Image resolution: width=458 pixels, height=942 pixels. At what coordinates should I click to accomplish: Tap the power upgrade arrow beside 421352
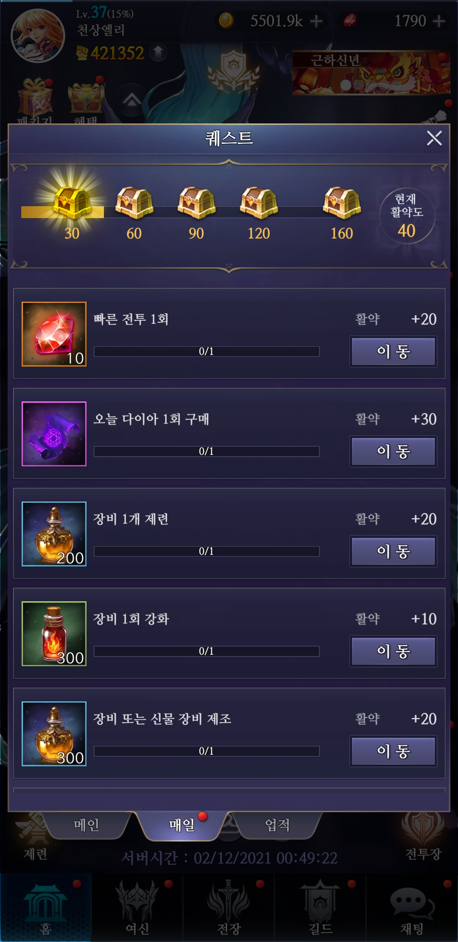[x=158, y=53]
